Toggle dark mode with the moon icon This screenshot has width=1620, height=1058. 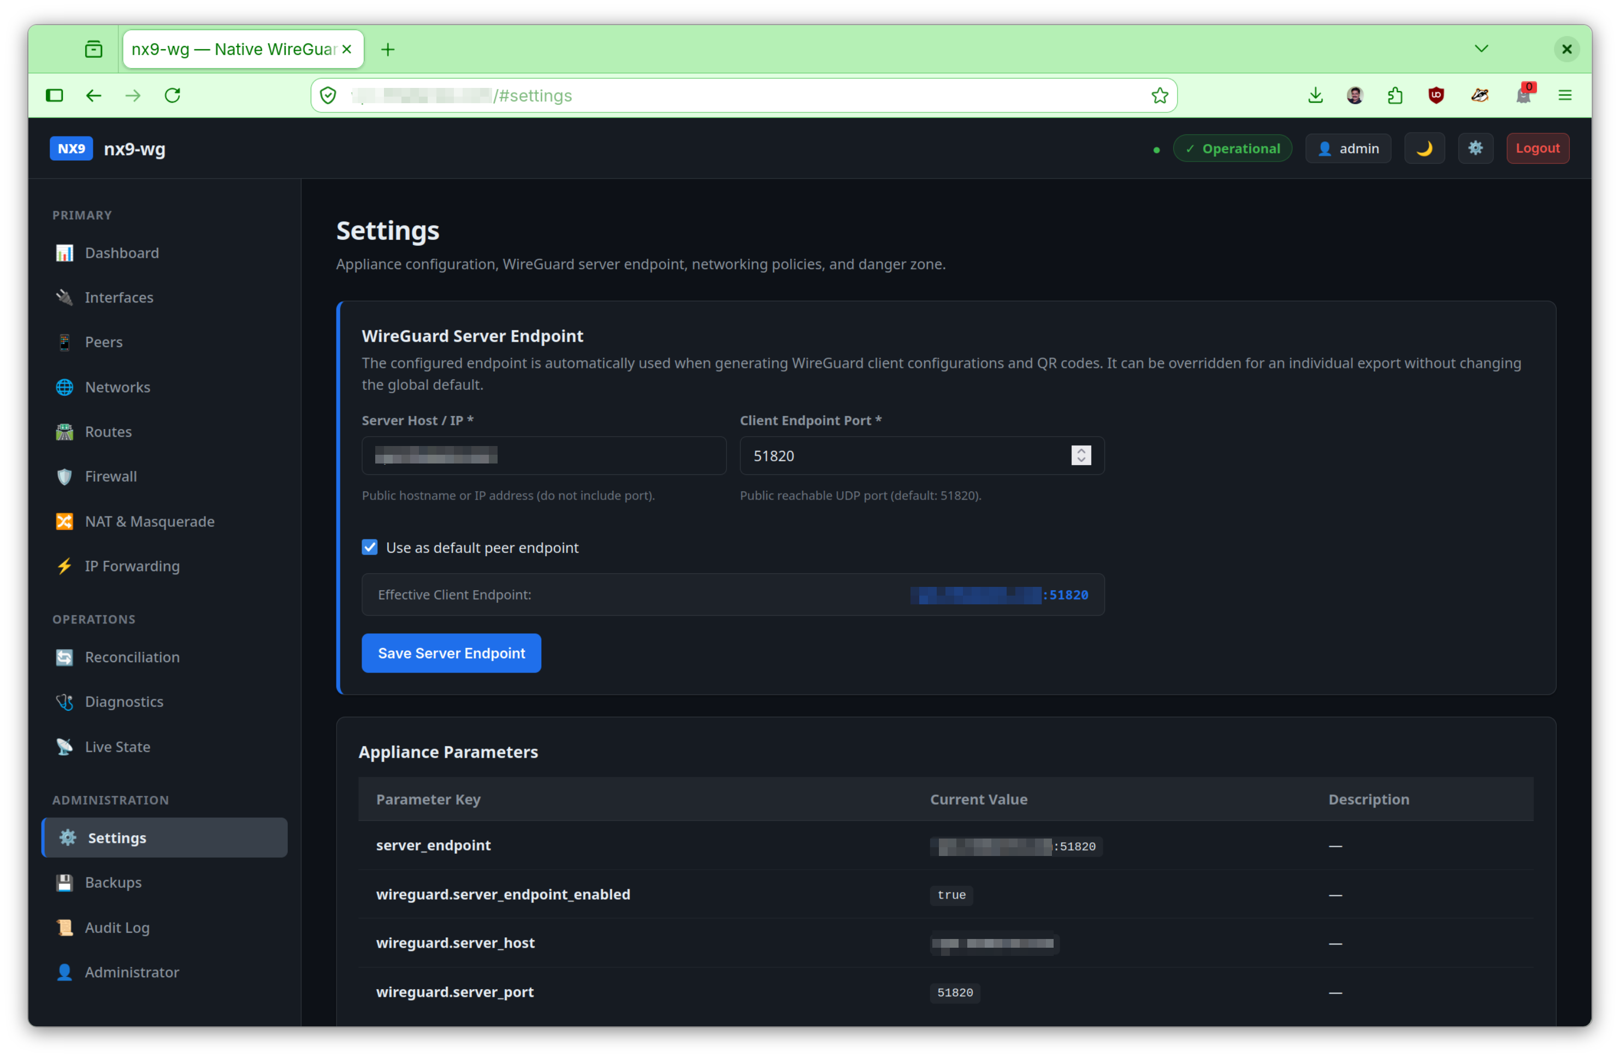1424,148
